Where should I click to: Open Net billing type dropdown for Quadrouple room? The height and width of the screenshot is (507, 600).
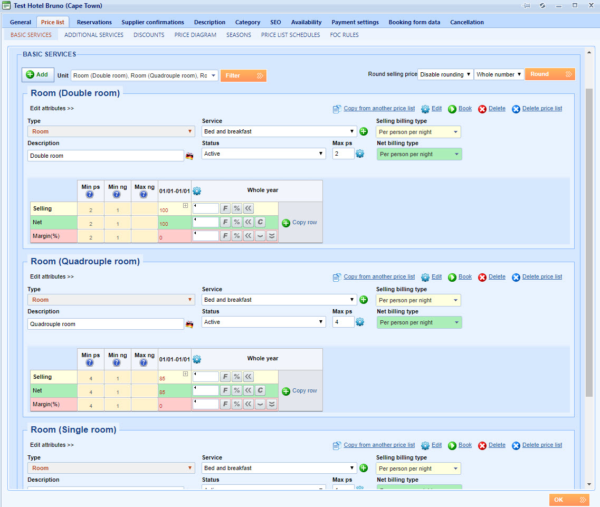(420, 322)
